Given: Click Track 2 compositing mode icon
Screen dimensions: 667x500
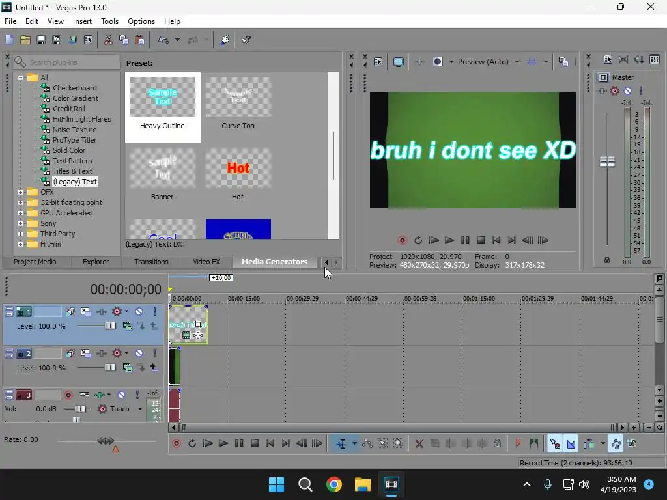Looking at the screenshot, I should [127, 367].
